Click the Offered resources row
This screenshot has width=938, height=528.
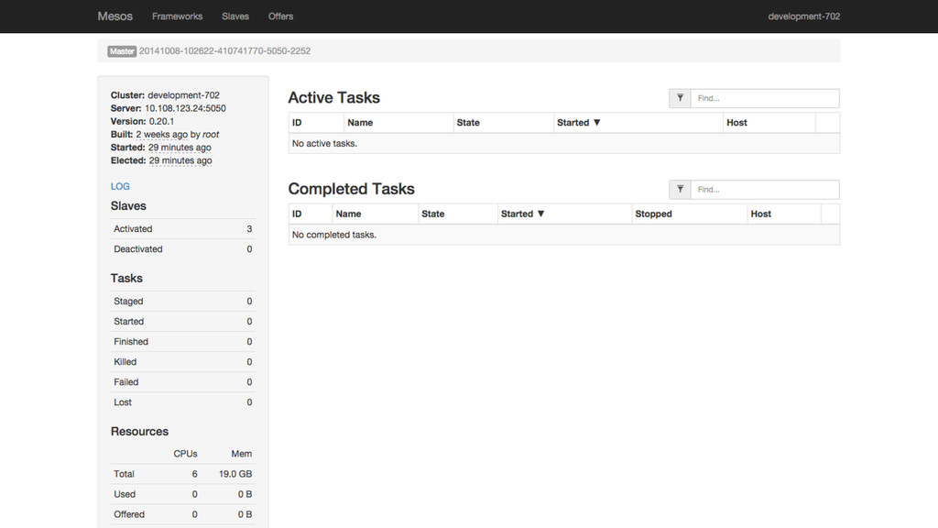tap(182, 514)
